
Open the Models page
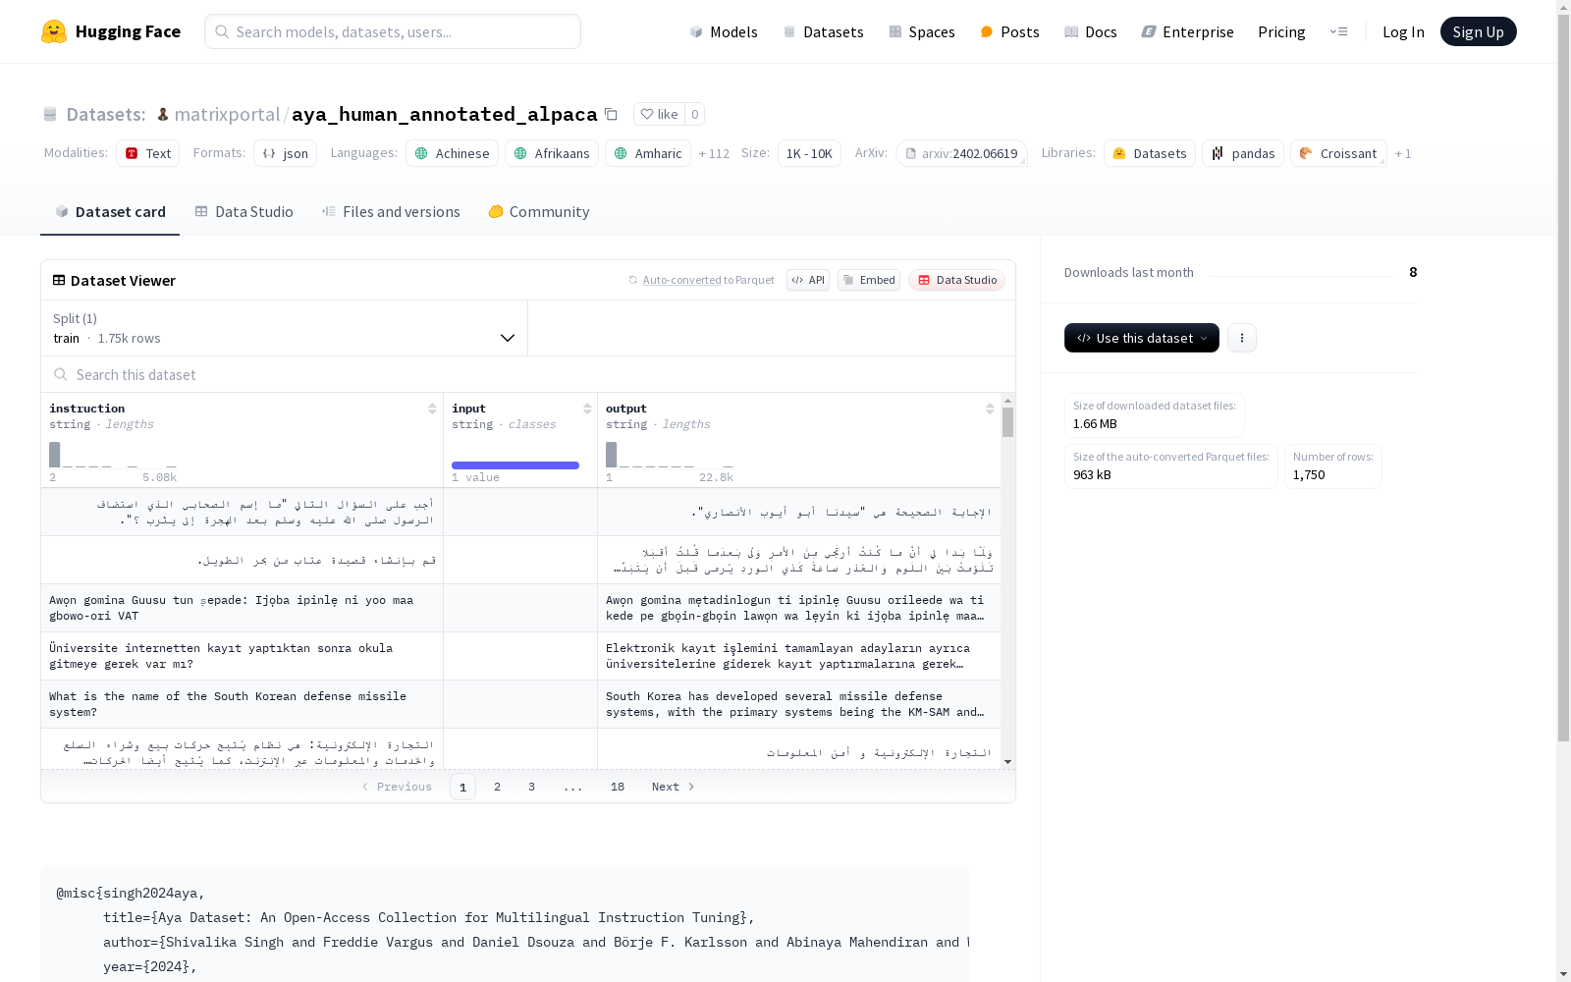click(x=724, y=31)
